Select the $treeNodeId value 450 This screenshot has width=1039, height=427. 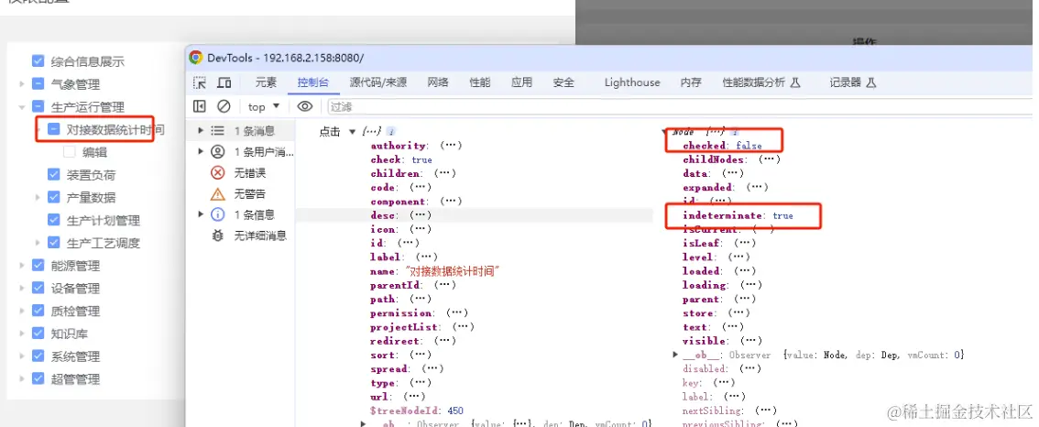[x=456, y=411]
